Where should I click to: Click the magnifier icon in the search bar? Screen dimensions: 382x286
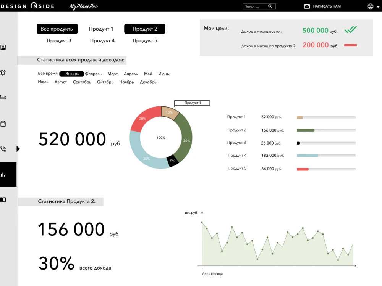pos(269,6)
